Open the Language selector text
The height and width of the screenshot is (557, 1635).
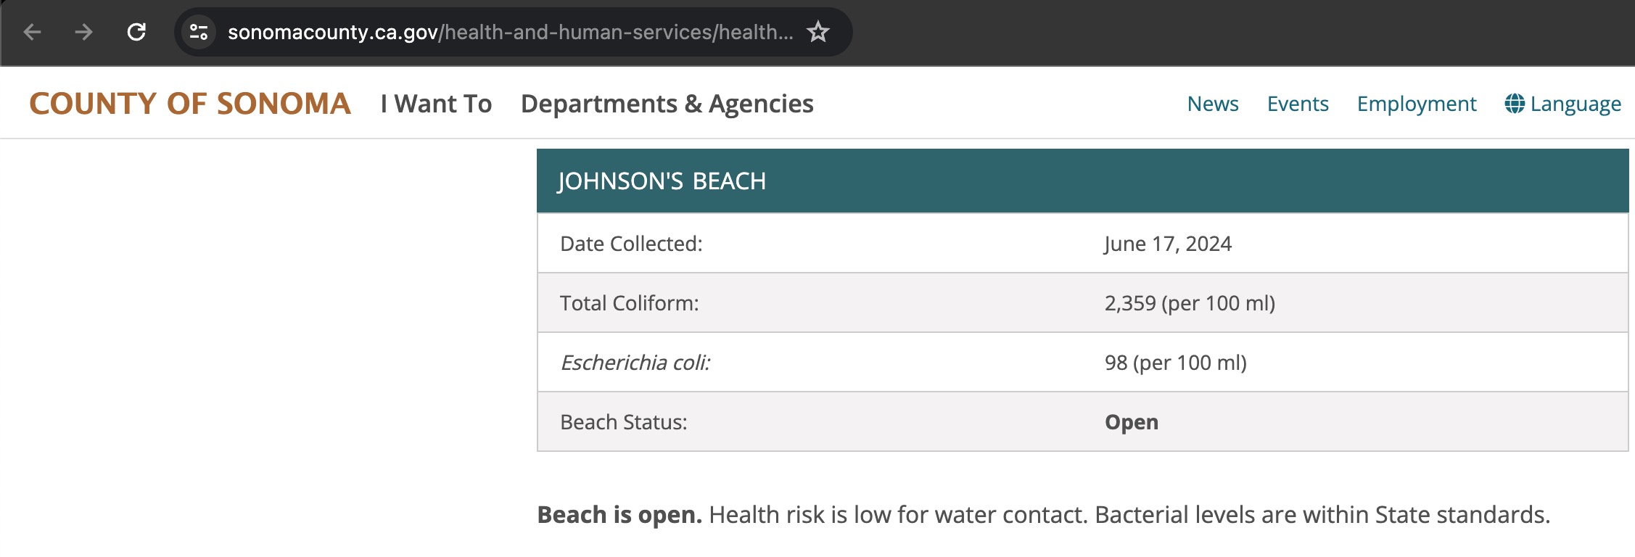1576,104
